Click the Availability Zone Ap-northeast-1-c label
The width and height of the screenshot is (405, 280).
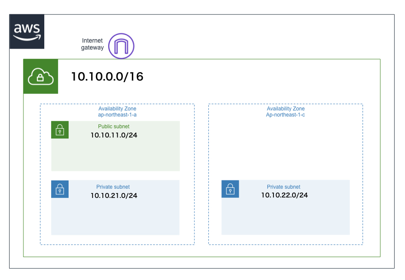click(x=285, y=112)
